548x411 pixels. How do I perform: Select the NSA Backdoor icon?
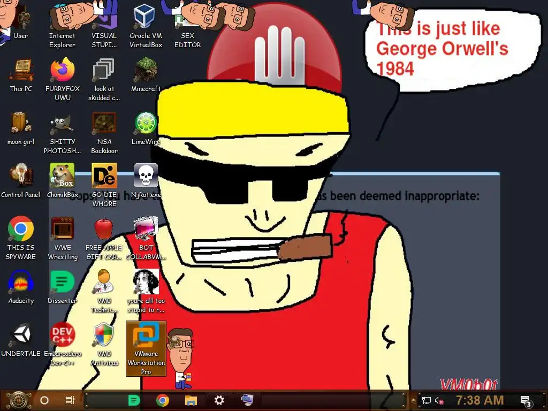tap(104, 133)
